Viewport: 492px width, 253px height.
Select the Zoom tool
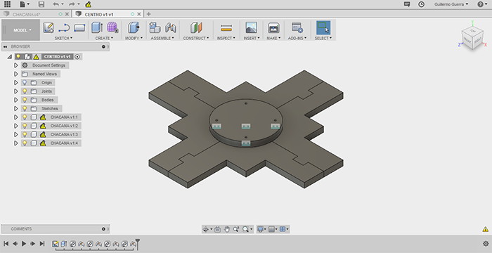click(x=235, y=229)
